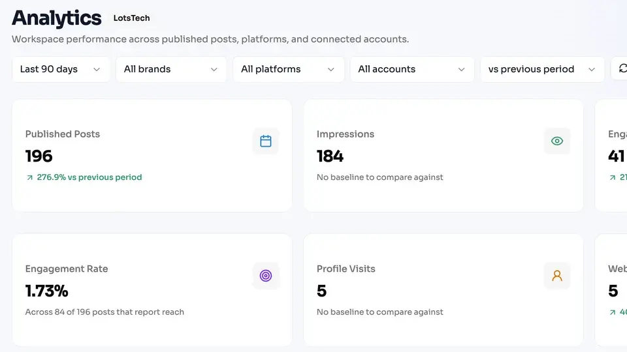Click the person icon on Profile Visits card

pyautogui.click(x=557, y=276)
